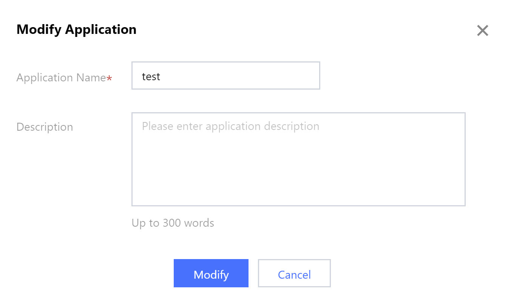Click the Application Name label
This screenshot has height=302, width=508.
point(61,78)
